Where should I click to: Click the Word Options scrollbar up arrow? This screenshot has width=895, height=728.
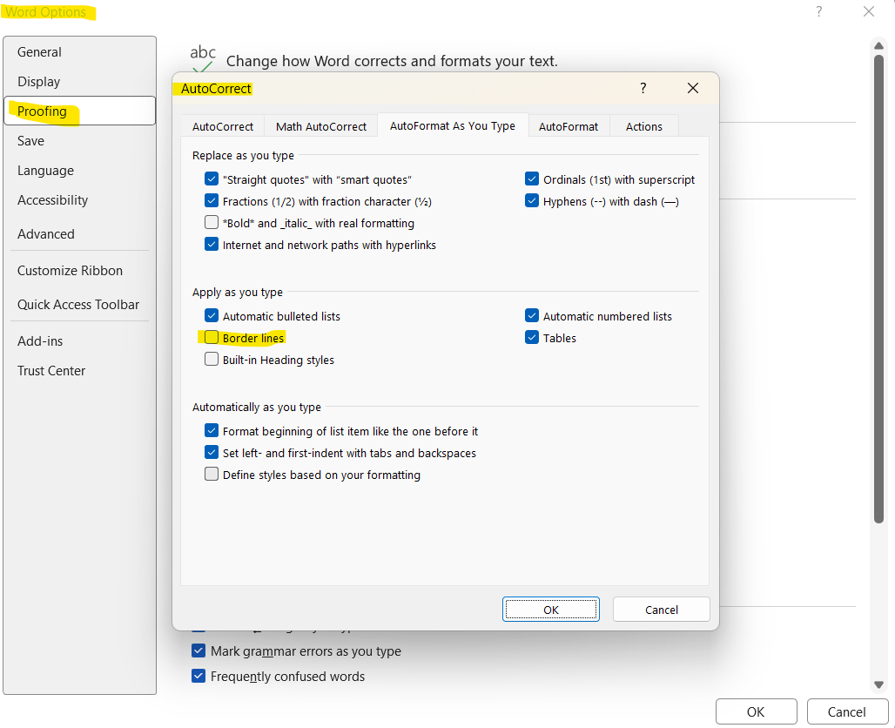[x=879, y=45]
